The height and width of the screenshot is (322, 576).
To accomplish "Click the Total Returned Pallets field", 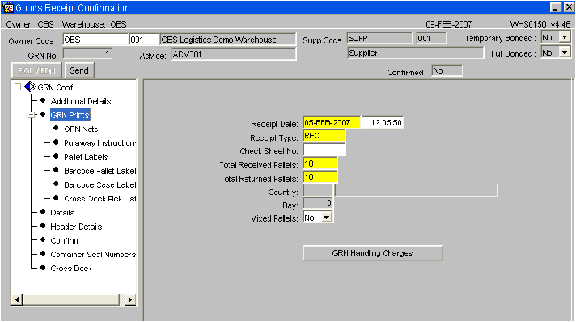I will pos(320,177).
